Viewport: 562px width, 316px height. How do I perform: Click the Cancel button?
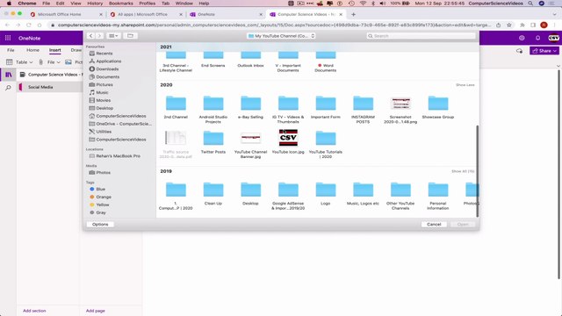click(434, 225)
